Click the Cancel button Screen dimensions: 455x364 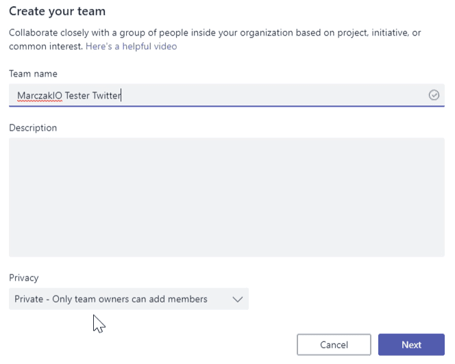coord(334,345)
